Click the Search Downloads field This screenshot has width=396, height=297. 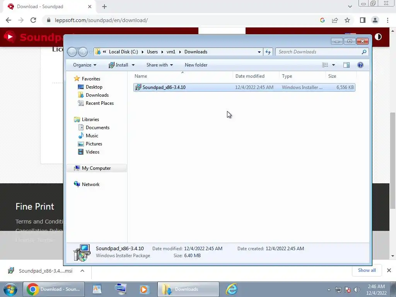pos(322,52)
